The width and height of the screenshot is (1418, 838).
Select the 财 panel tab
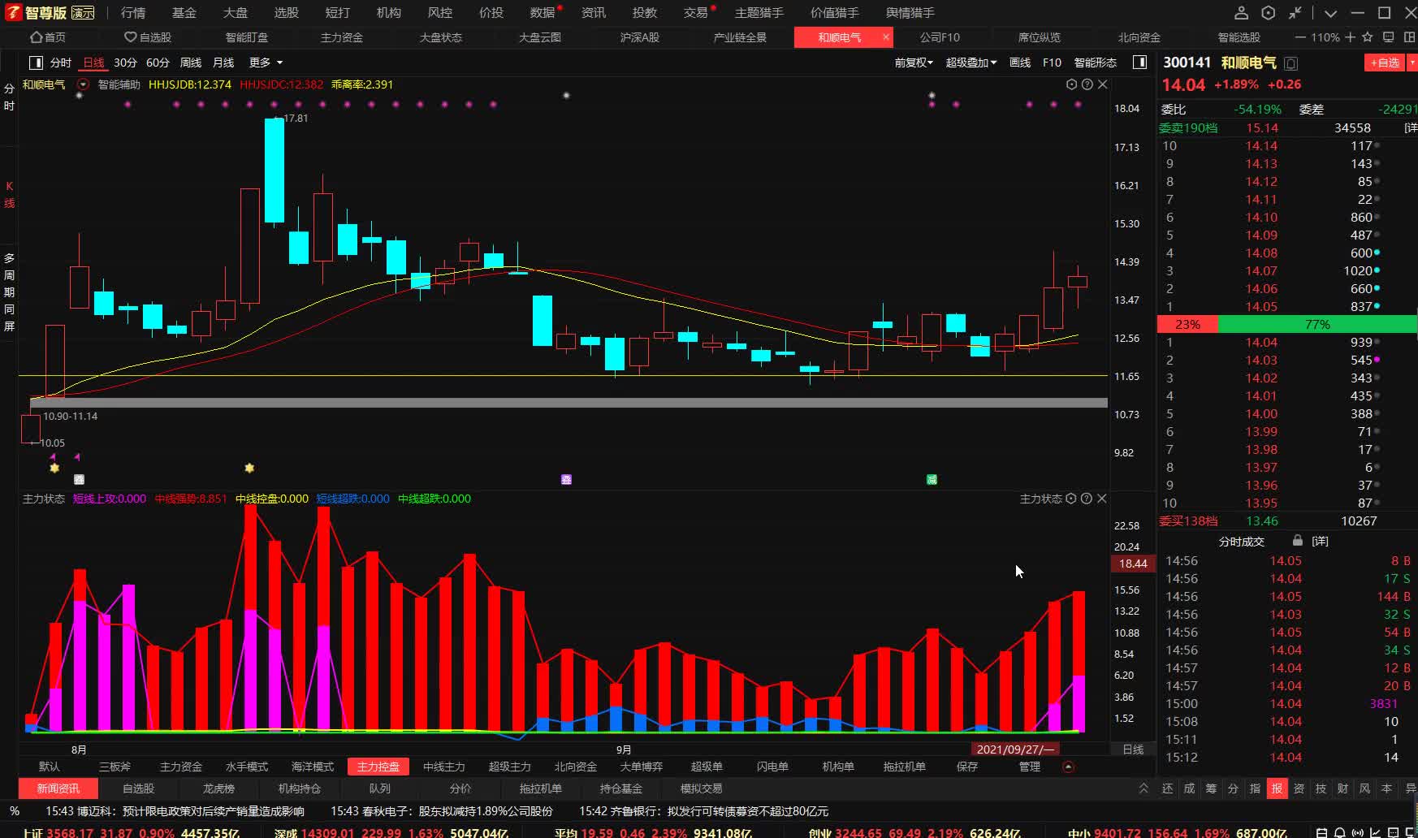tap(1342, 788)
